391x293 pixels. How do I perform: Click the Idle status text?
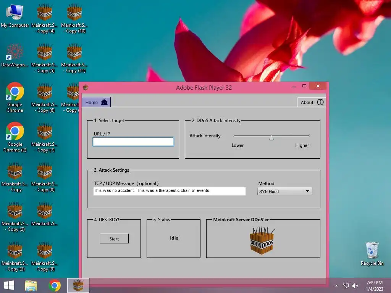click(x=174, y=238)
